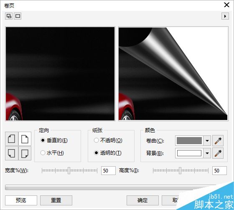Select top-right corner page curl
Viewport: 234px width, 210px height.
pos(25,139)
